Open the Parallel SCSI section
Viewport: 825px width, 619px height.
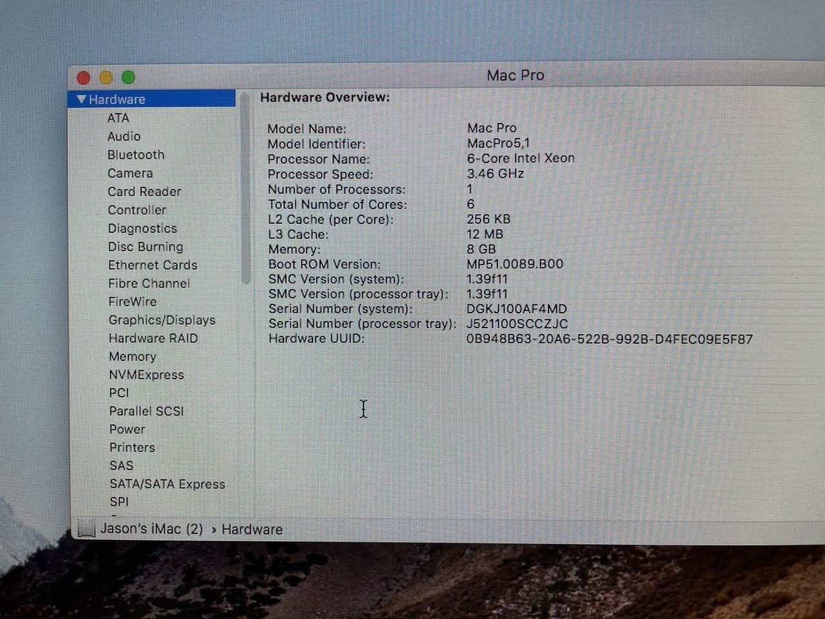(x=146, y=411)
